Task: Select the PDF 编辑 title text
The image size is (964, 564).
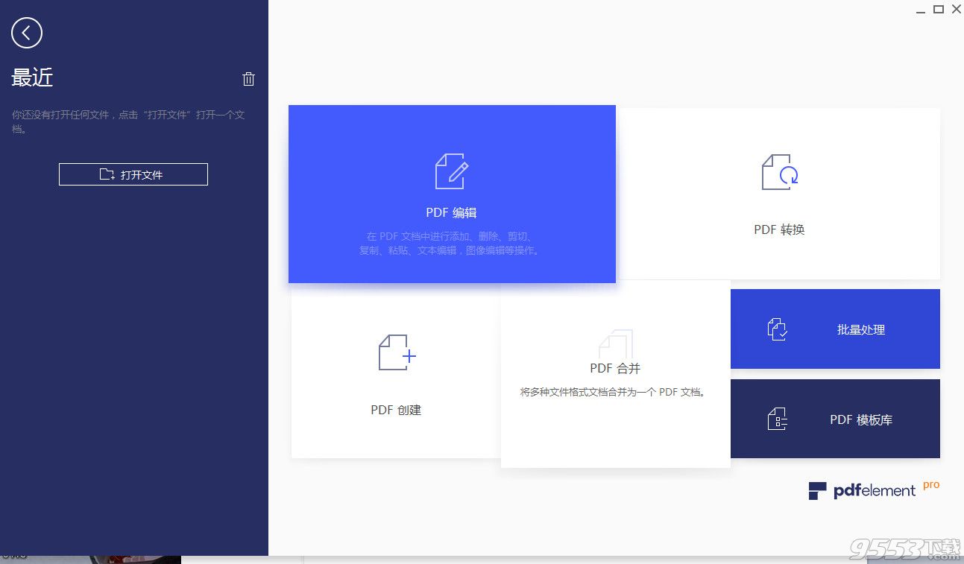Action: 451,212
